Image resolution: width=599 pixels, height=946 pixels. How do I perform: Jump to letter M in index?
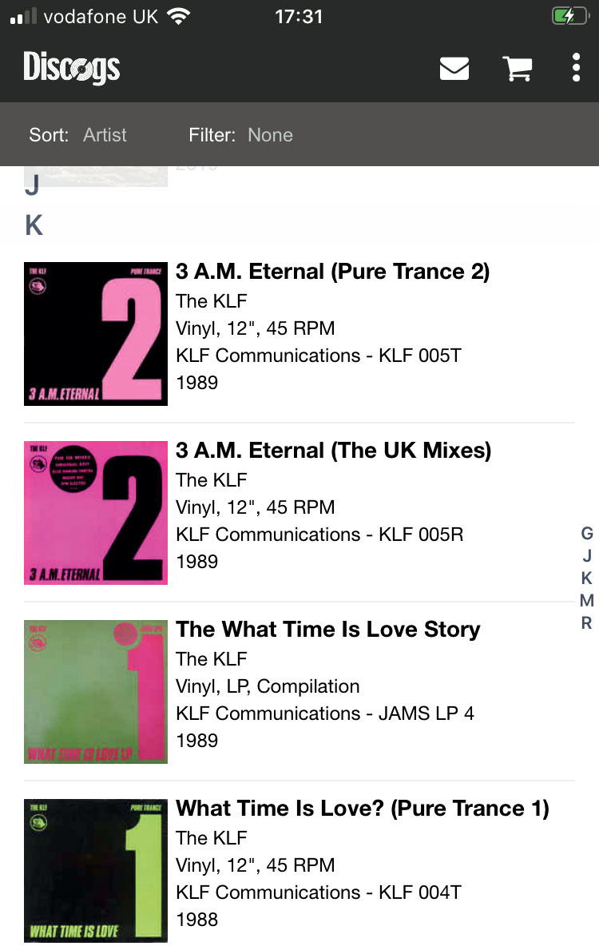coord(586,600)
